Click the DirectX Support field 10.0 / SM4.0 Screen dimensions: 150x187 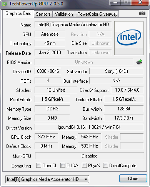pos(127,90)
